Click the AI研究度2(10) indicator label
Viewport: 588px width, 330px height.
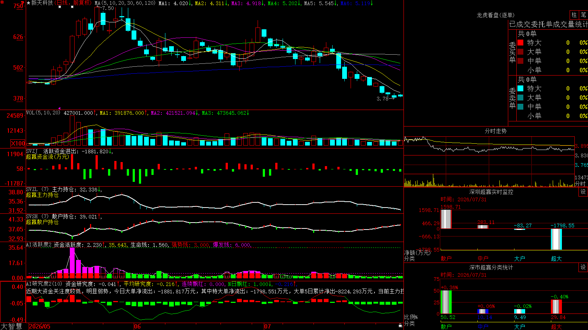pyautogui.click(x=44, y=284)
